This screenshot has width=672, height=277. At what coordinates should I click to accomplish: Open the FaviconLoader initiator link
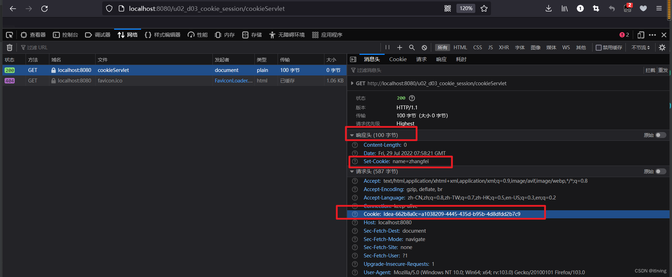click(233, 81)
